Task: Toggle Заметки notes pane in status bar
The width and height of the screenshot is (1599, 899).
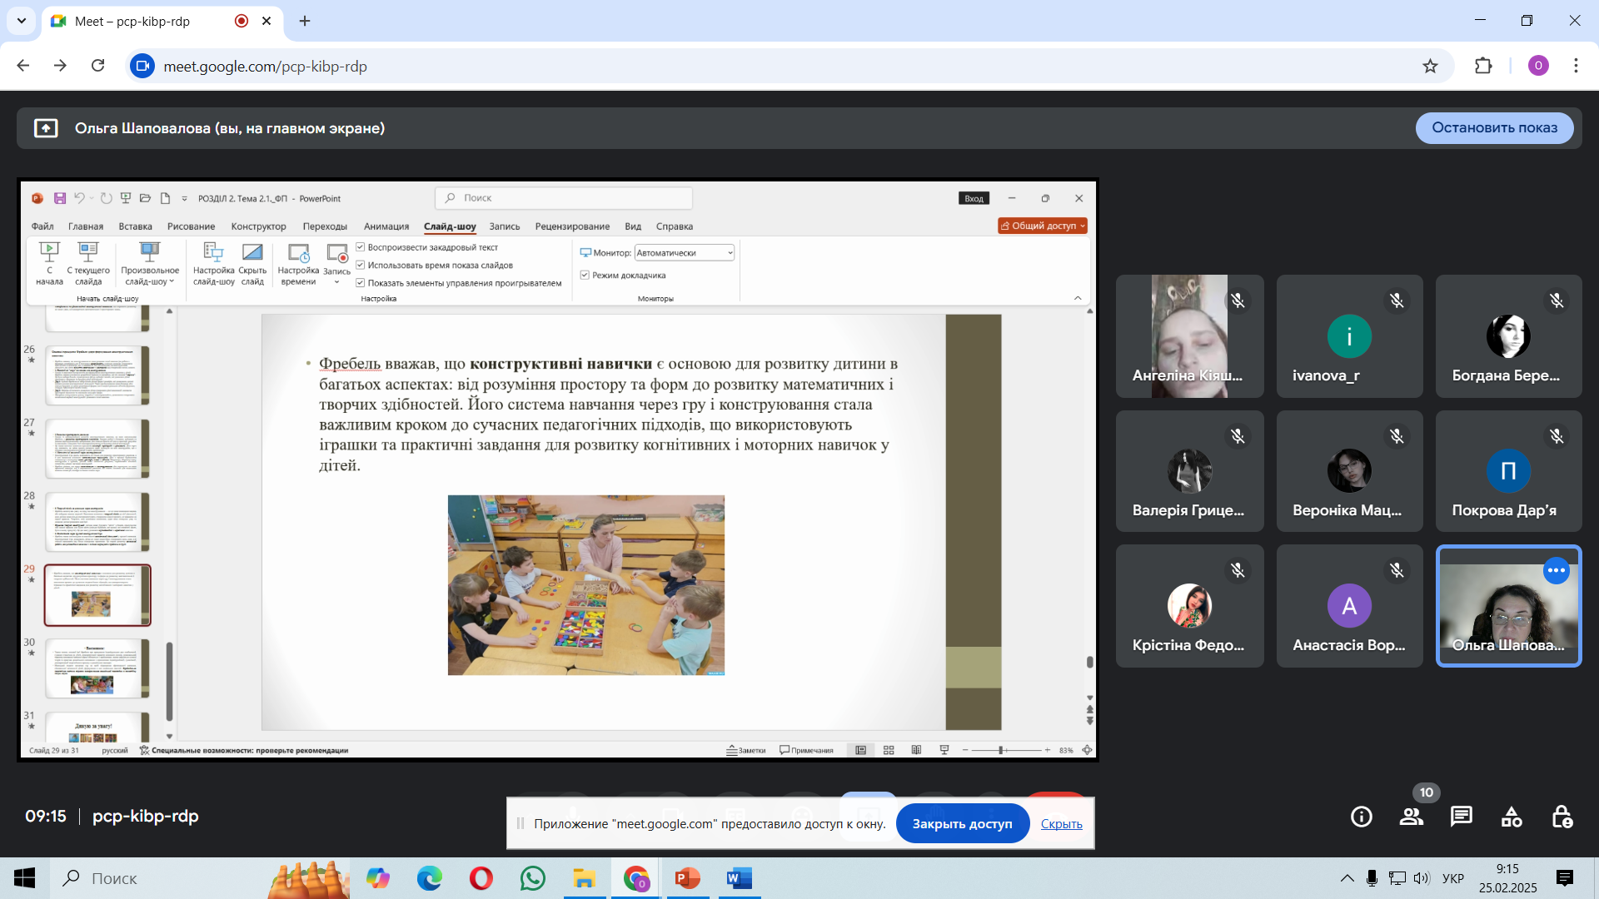Action: click(746, 750)
